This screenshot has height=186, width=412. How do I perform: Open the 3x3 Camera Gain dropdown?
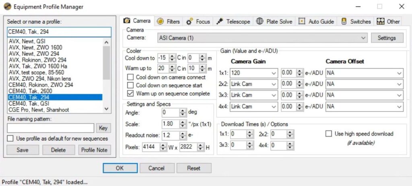tap(253, 95)
